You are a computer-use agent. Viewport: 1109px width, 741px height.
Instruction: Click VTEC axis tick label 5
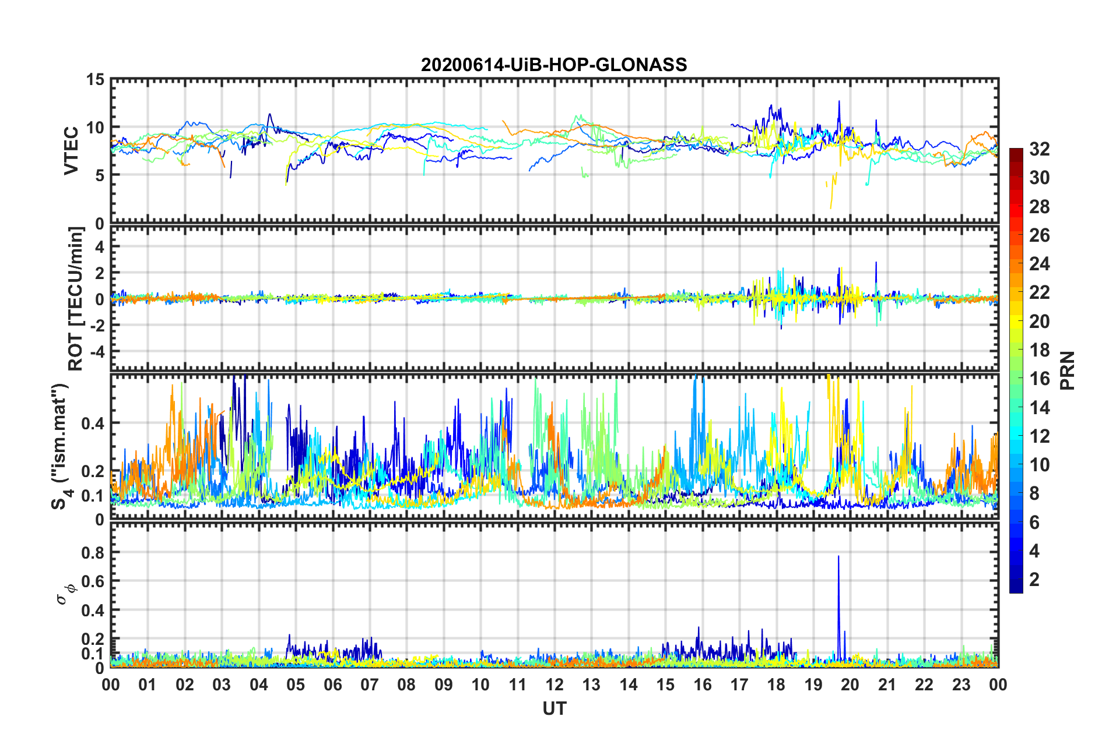100,175
